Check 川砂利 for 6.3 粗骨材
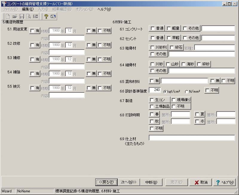 pos(158,47)
